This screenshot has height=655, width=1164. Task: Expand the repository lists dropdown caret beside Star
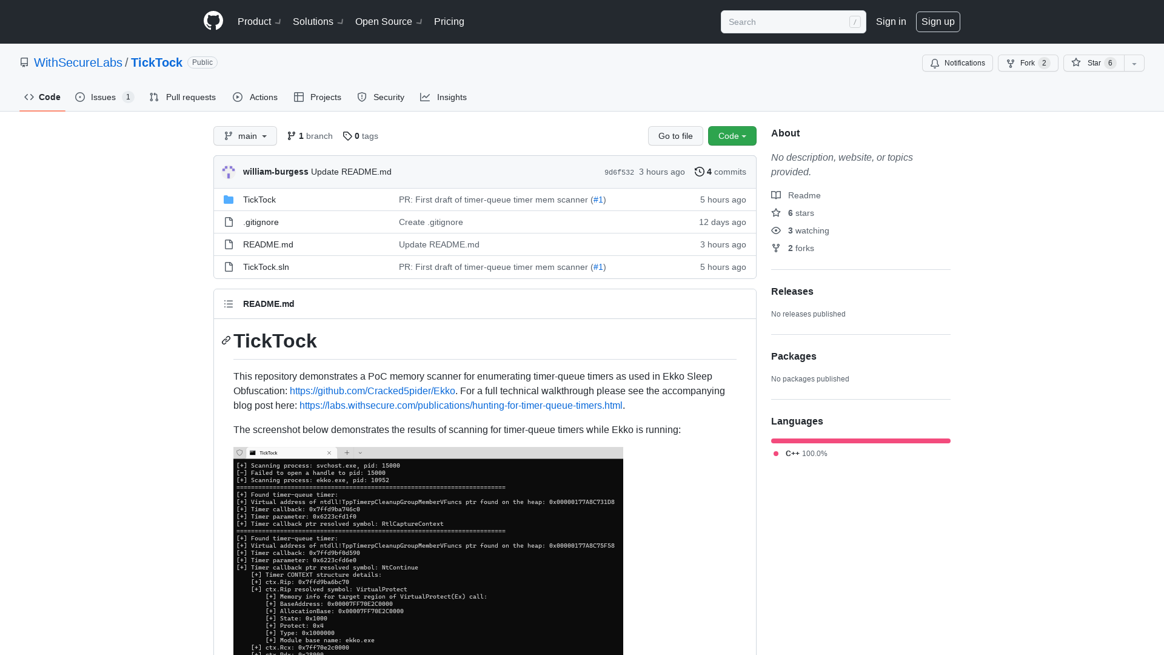[1134, 63]
